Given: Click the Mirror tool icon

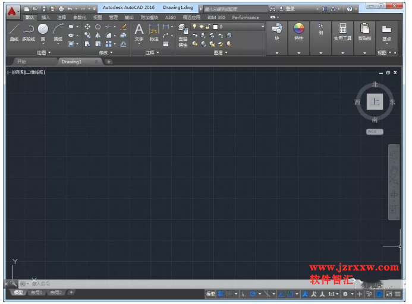Looking at the screenshot, I should (98, 35).
